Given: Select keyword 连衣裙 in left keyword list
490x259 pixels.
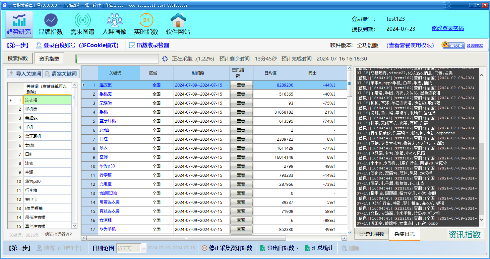Looking at the screenshot, I should point(48,100).
